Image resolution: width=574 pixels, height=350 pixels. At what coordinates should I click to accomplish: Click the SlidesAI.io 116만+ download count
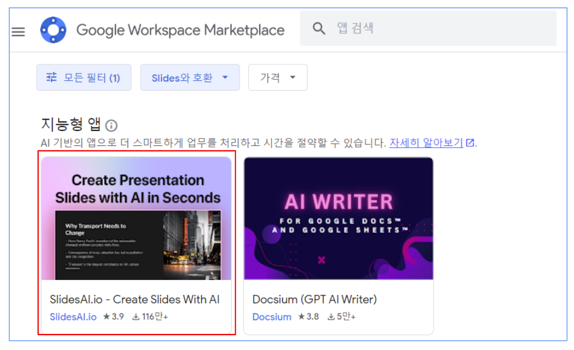click(x=150, y=316)
